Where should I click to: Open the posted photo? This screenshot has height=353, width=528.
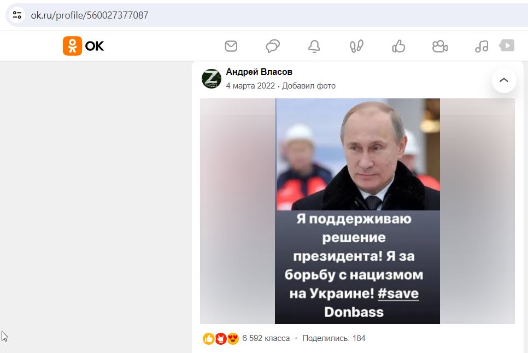(357, 211)
